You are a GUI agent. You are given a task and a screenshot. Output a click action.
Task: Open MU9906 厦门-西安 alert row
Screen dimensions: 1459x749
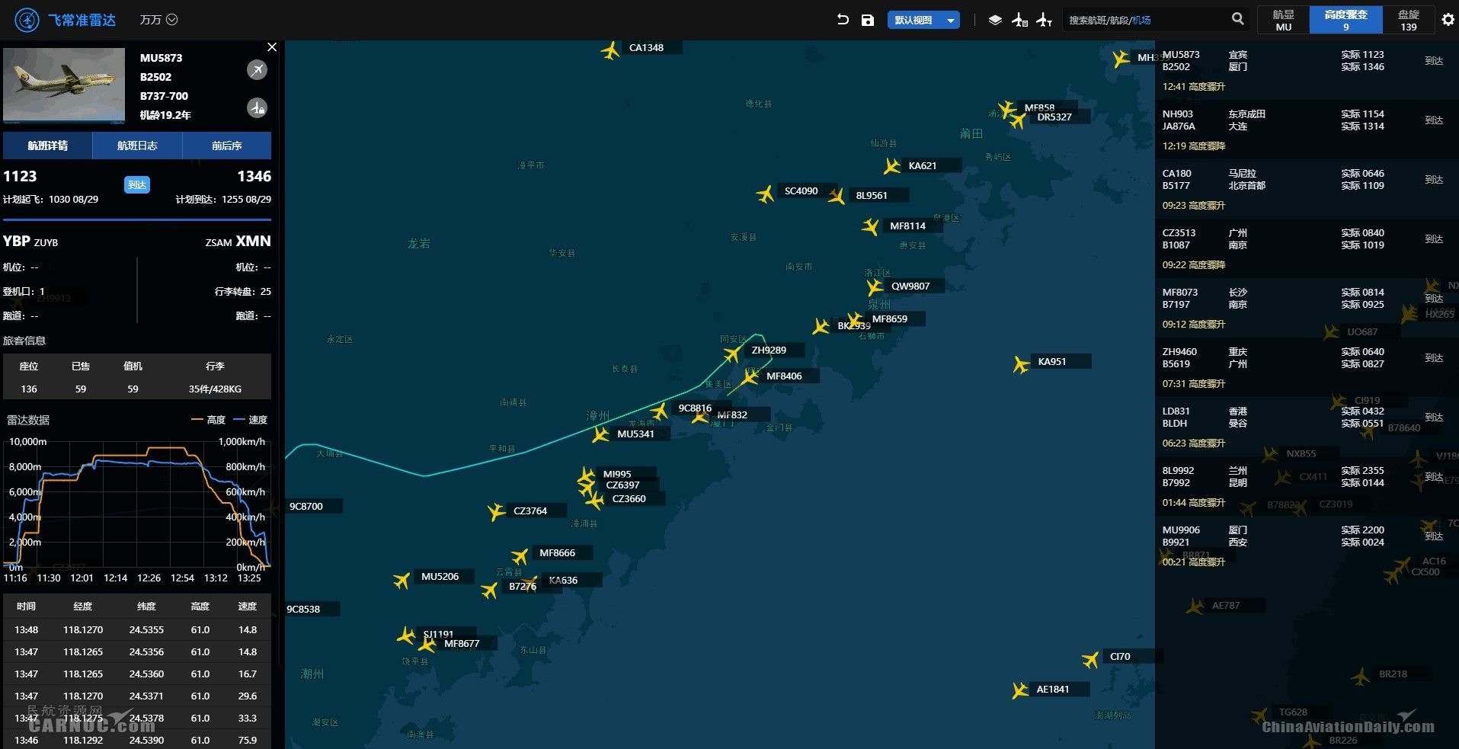pyautogui.click(x=1307, y=546)
